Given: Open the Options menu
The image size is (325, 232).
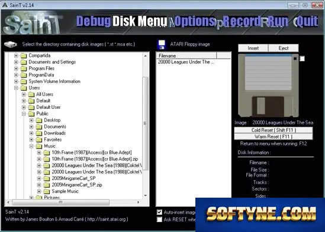Looking at the screenshot, I should tap(194, 21).
